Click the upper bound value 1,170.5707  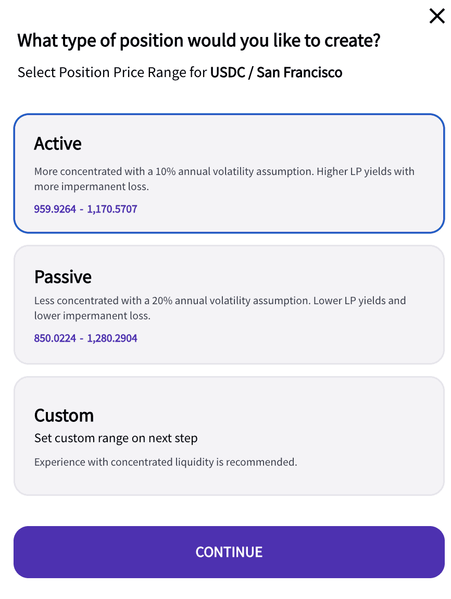112,209
